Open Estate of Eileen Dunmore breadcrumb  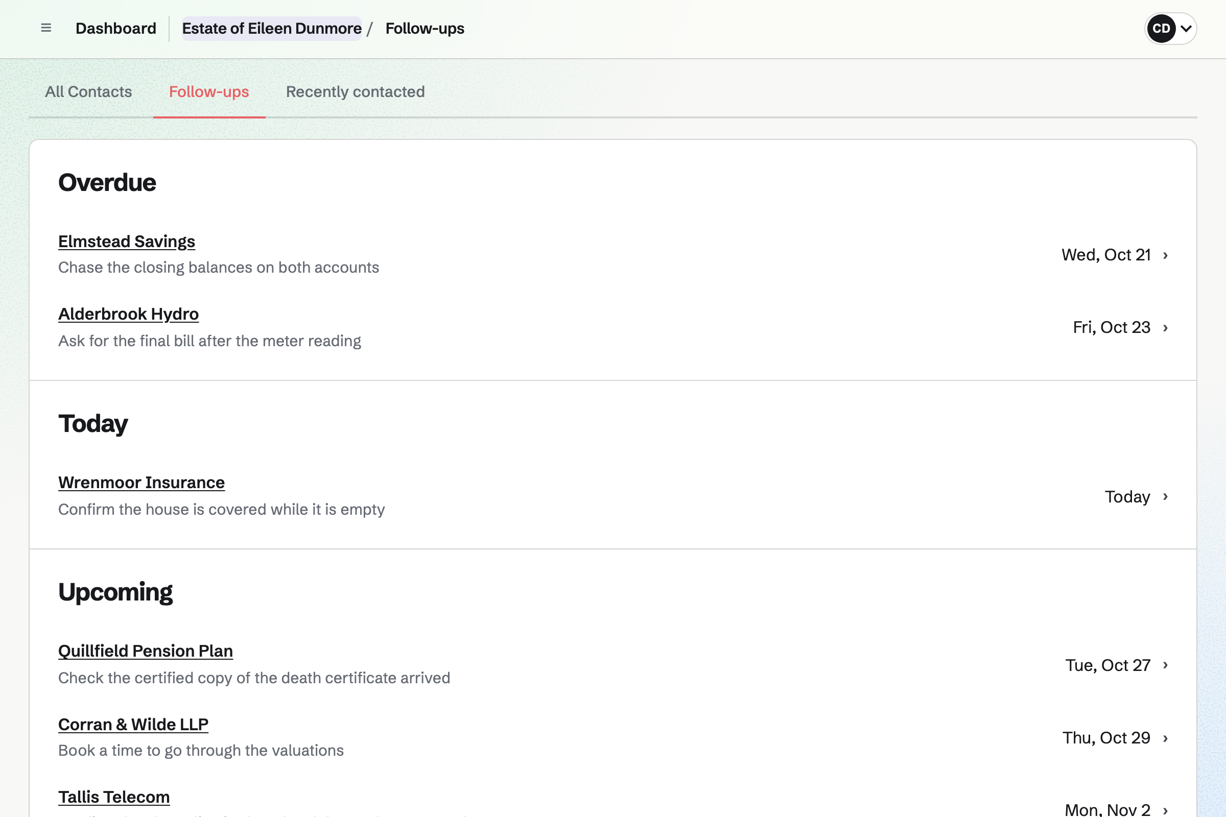coord(272,28)
